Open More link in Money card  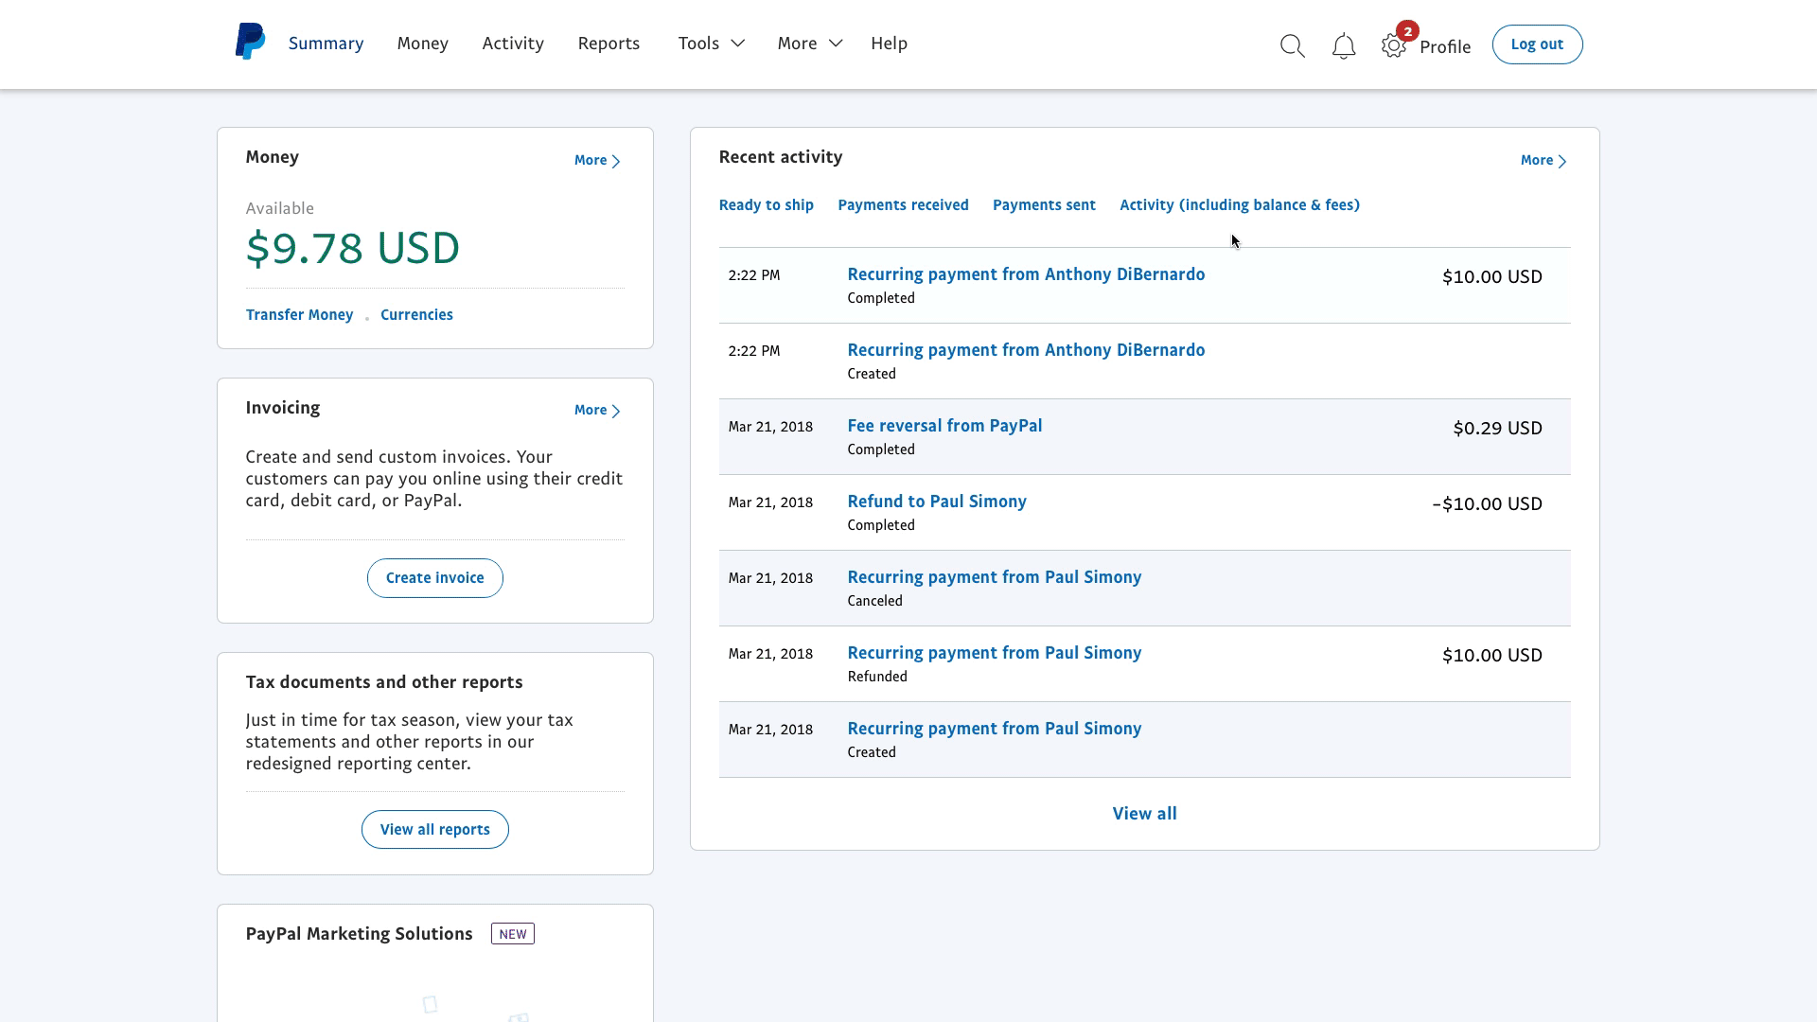pyautogui.click(x=597, y=161)
